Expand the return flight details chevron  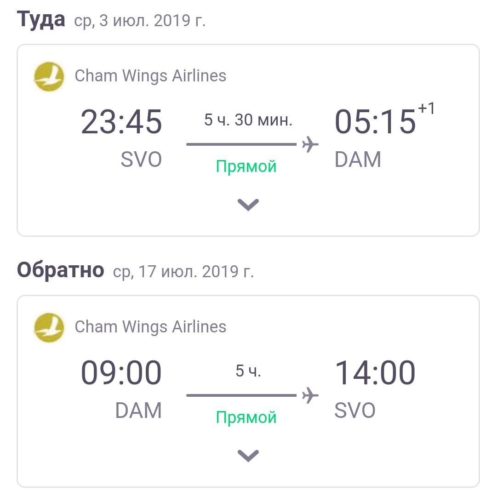tap(248, 456)
